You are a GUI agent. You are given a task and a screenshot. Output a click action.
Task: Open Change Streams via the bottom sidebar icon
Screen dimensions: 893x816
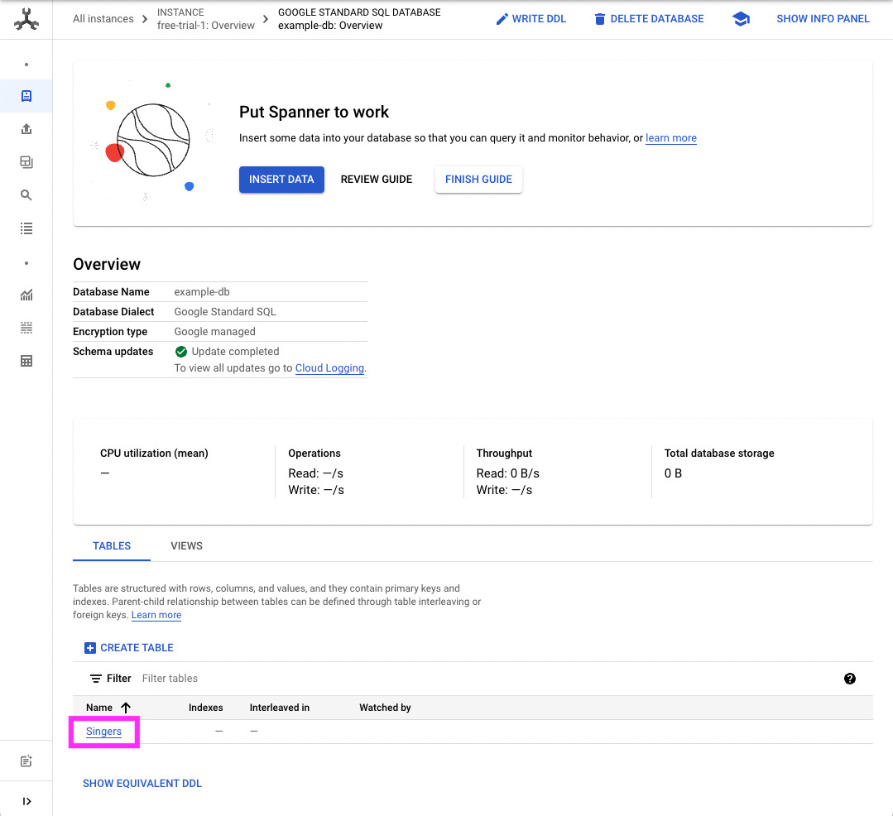26,761
